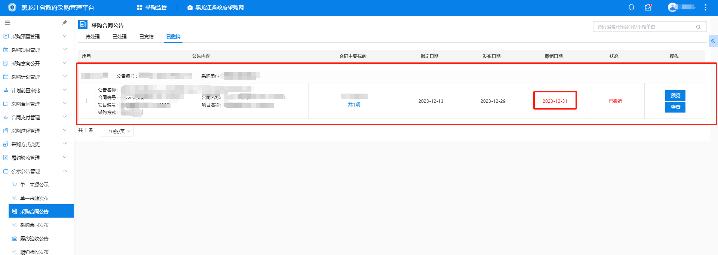The height and width of the screenshot is (255, 718).
Task: Expand 采购项目管理 chevron
Action: 65,49
